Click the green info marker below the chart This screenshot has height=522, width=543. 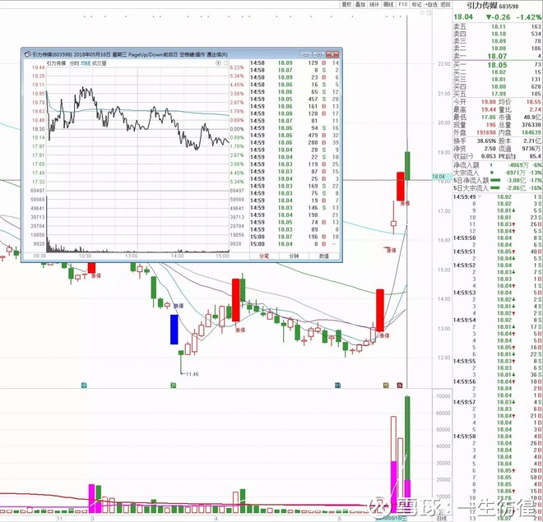[x=174, y=385]
